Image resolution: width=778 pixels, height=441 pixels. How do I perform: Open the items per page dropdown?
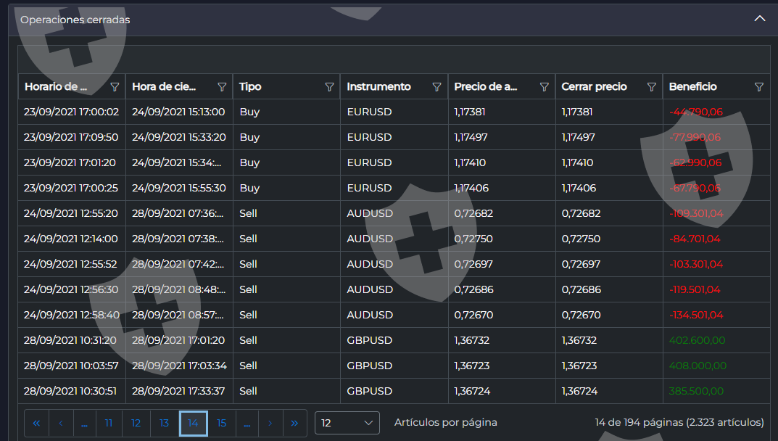[x=347, y=423]
